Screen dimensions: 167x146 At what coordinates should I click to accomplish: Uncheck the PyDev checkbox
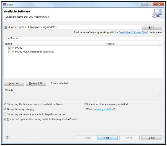[9, 48]
